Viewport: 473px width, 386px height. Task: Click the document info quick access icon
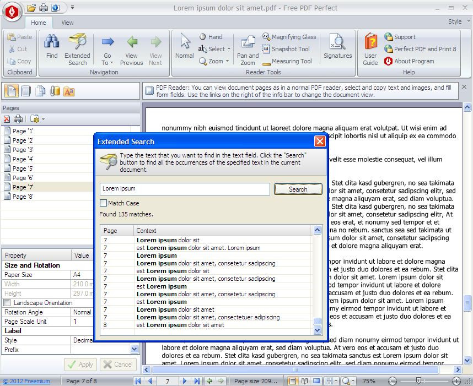[x=56, y=8]
